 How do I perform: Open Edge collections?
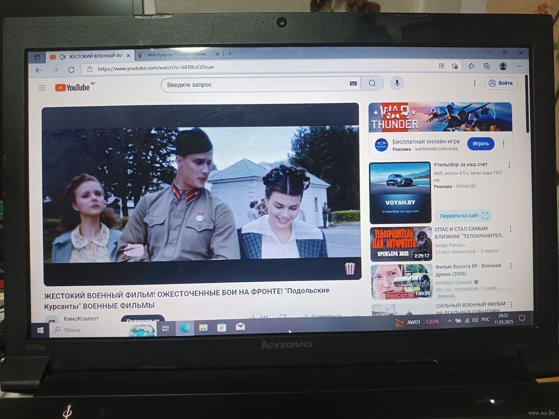click(487, 66)
